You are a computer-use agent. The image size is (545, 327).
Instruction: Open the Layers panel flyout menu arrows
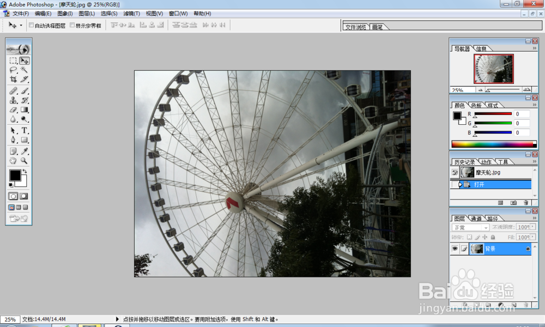pos(536,217)
